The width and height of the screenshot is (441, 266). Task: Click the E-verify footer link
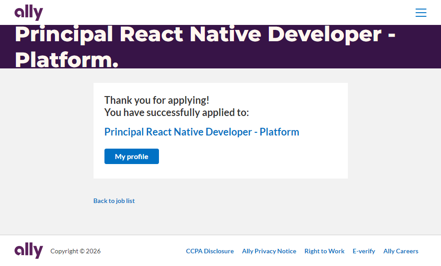click(364, 251)
